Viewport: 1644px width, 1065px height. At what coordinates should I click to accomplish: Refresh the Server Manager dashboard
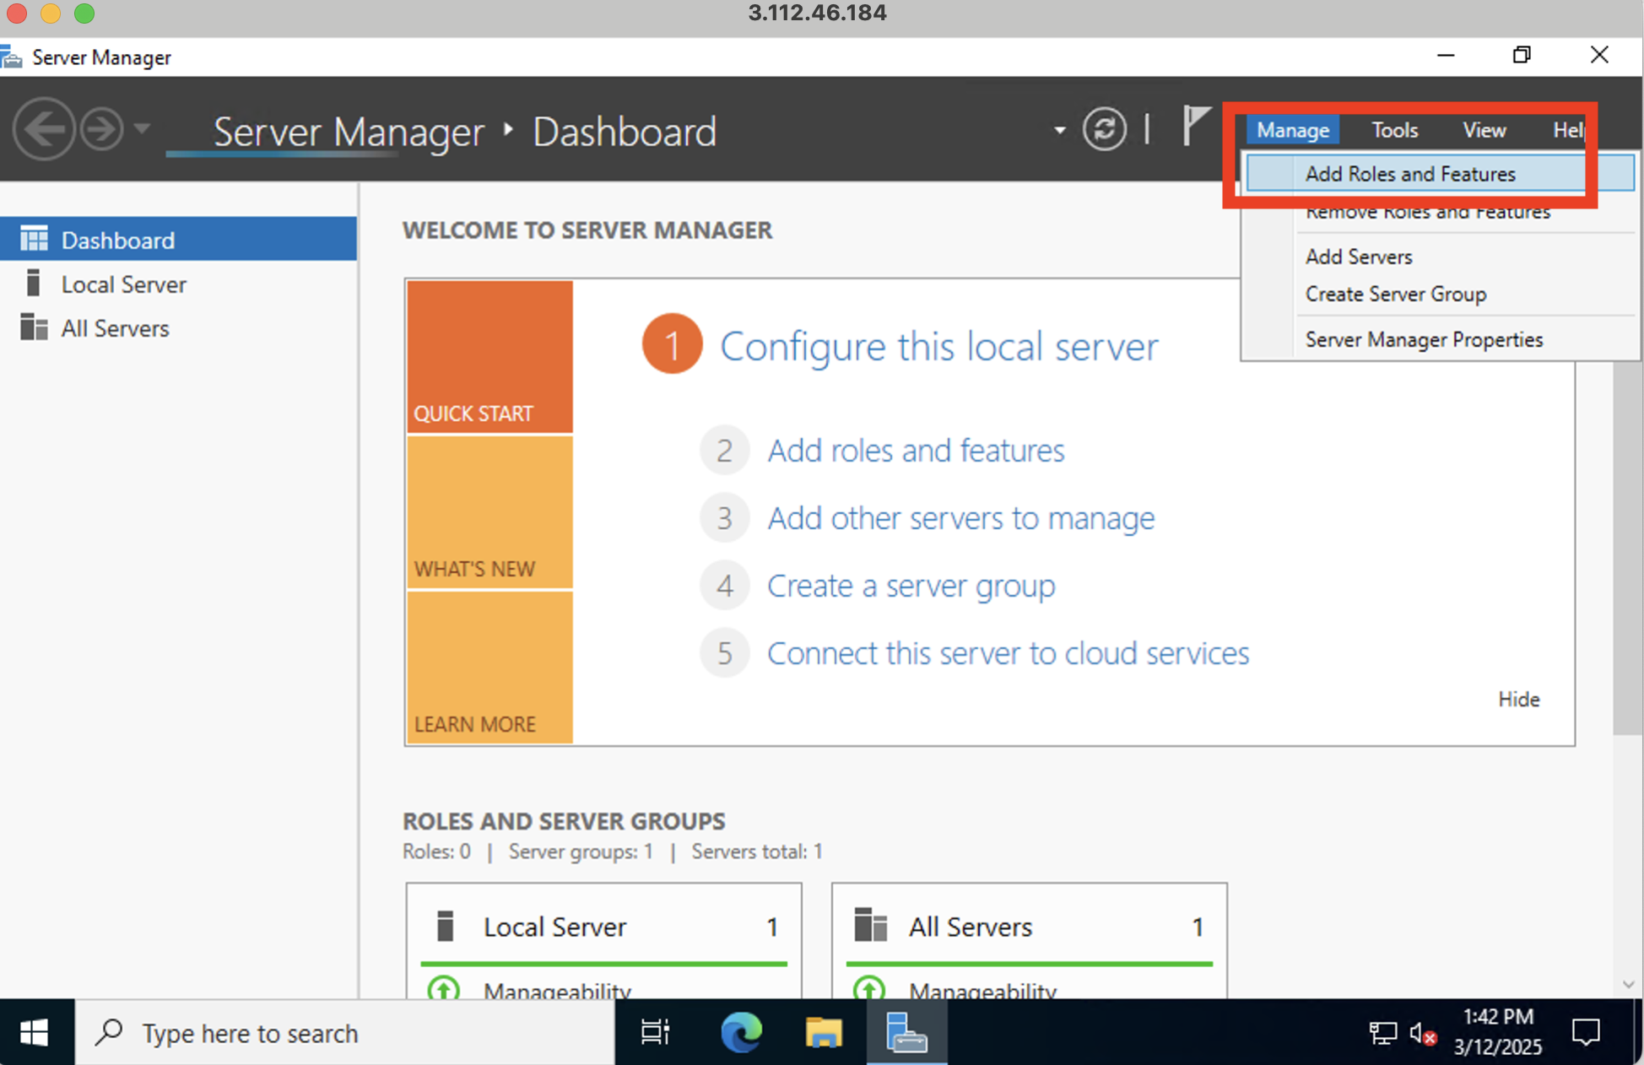tap(1104, 129)
